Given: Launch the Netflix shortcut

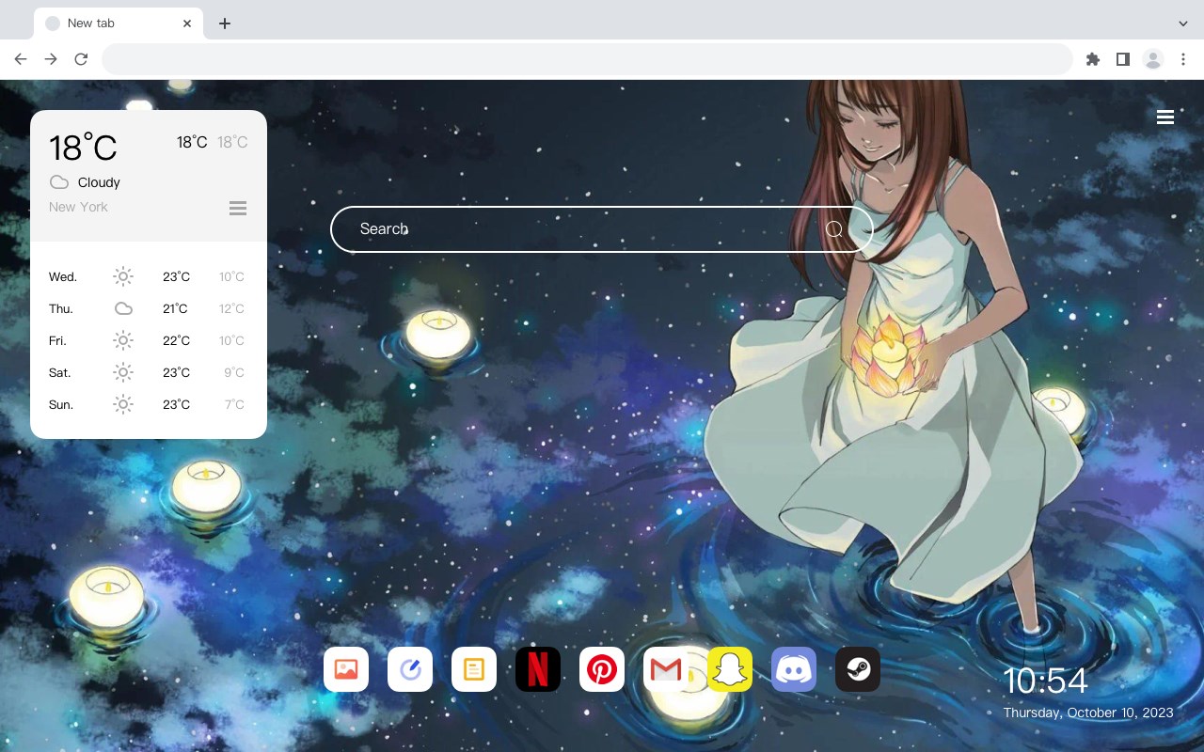Looking at the screenshot, I should pos(538,669).
